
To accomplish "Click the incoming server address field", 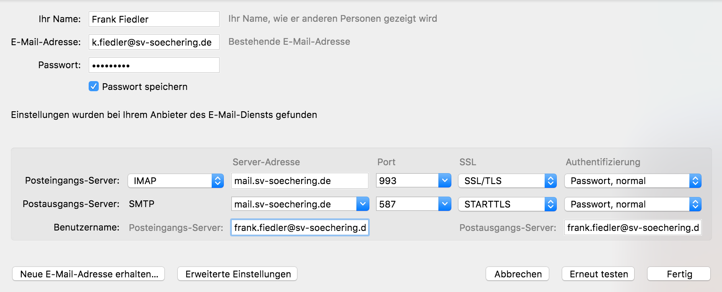I will [300, 181].
